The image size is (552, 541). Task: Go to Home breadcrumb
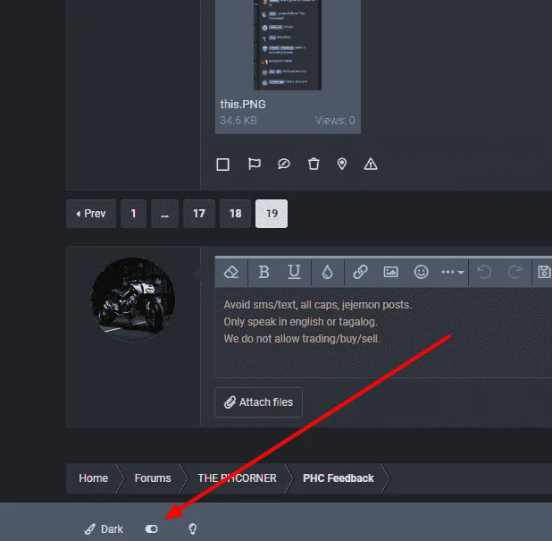tap(93, 478)
